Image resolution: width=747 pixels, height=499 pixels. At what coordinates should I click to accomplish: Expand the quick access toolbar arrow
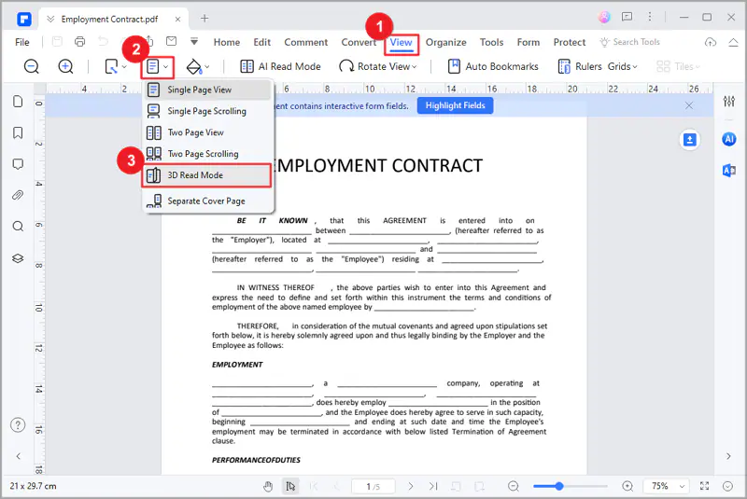click(194, 42)
